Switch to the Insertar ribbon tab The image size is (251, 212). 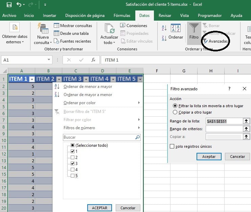pos(50,16)
